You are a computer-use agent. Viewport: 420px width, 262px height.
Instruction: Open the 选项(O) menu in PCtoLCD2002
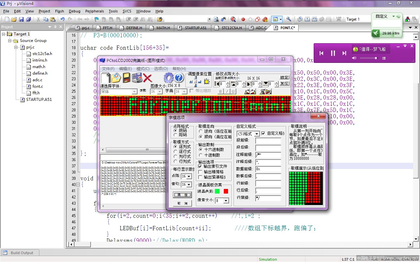click(x=161, y=69)
